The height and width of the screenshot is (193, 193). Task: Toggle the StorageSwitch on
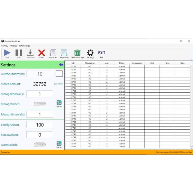pyautogui.click(x=40, y=104)
